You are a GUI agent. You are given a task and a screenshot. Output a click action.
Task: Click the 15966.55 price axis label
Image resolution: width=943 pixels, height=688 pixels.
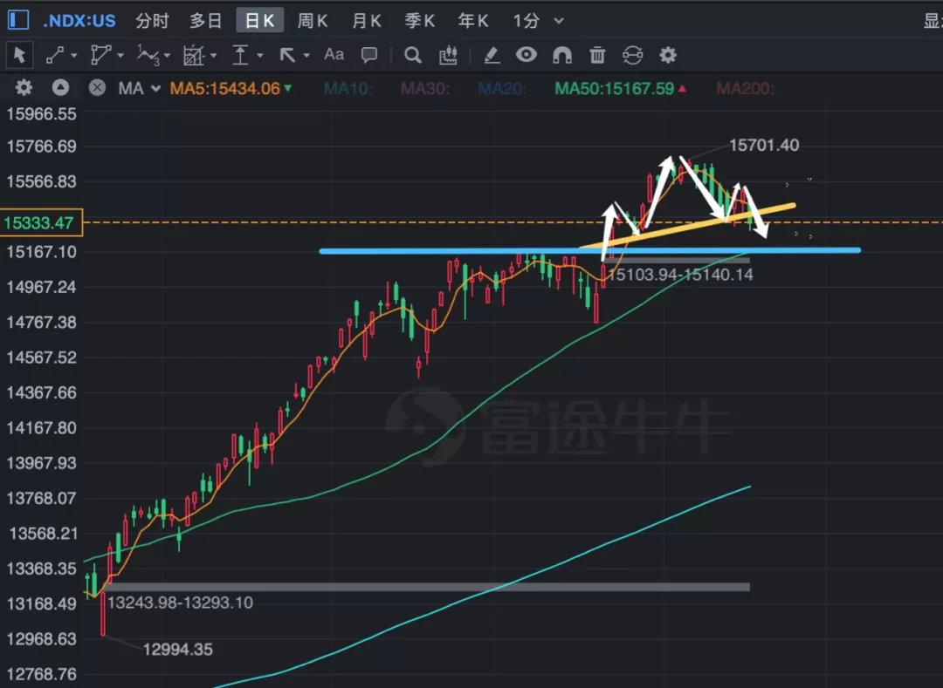coord(42,114)
